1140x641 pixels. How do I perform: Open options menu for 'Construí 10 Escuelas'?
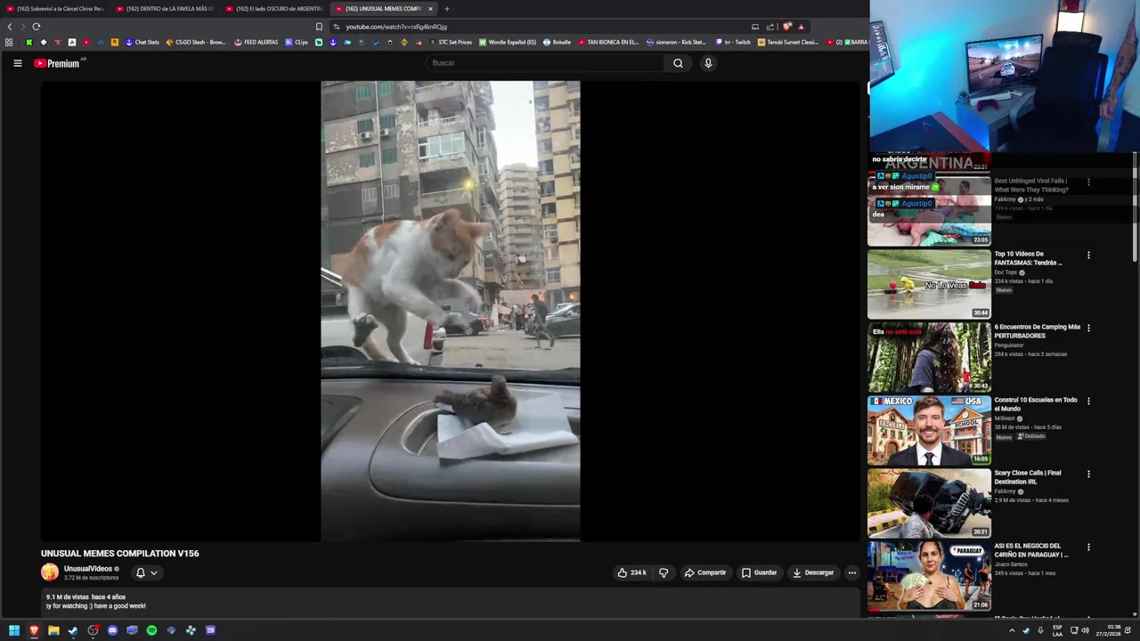tap(1088, 402)
